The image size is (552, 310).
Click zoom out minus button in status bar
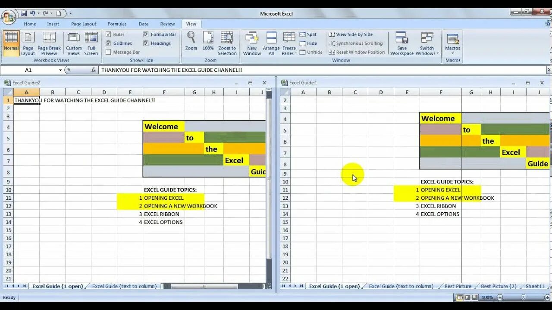click(499, 298)
